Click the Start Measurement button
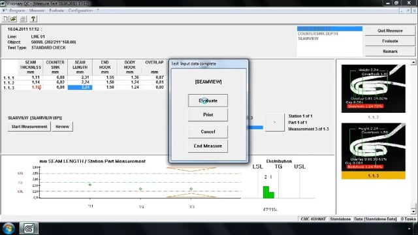The width and height of the screenshot is (418, 235). click(x=29, y=127)
